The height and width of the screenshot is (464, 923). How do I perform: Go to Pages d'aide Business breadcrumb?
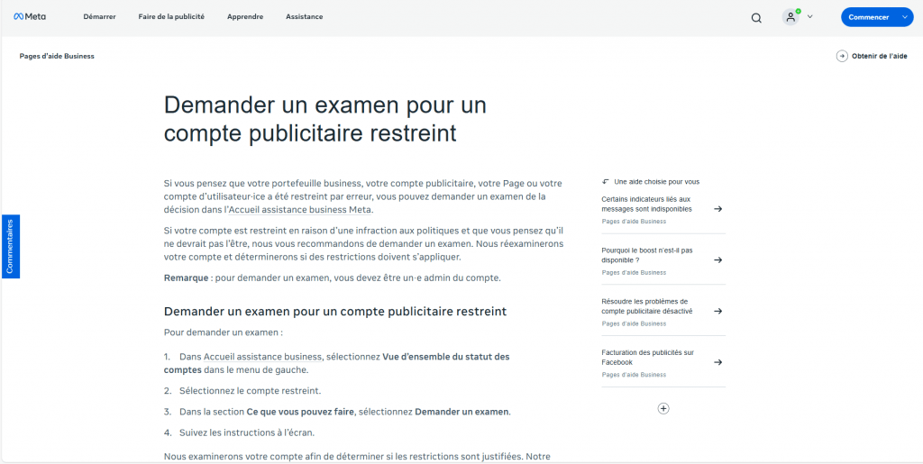pos(57,56)
